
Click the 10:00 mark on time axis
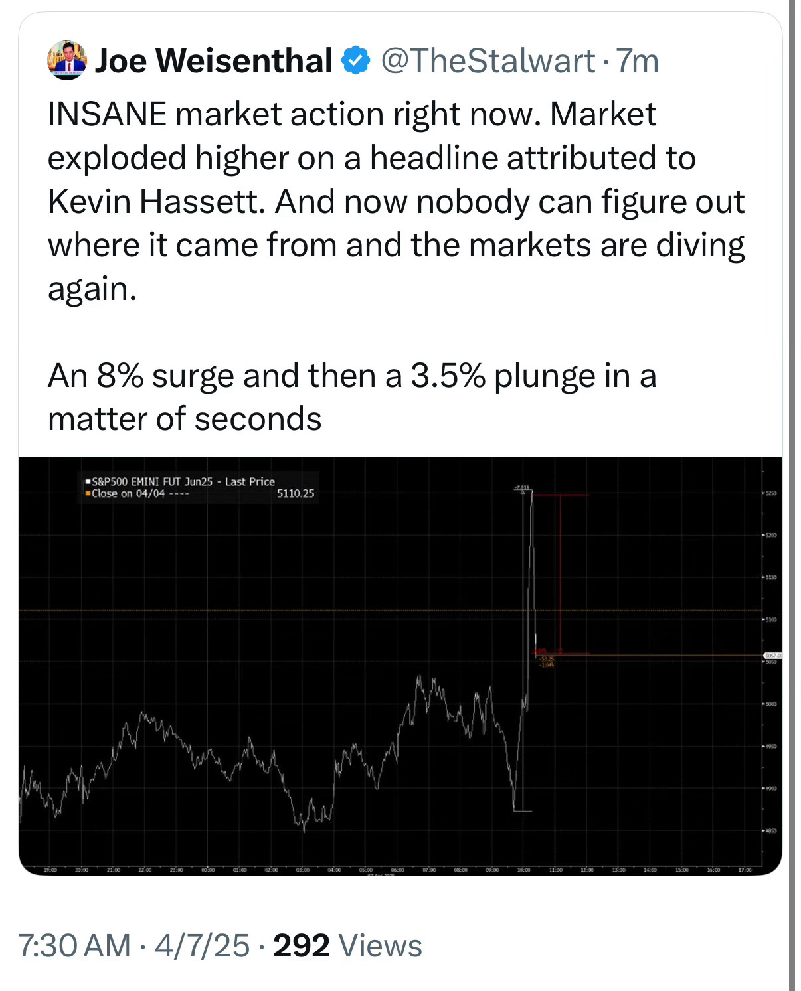[x=523, y=870]
